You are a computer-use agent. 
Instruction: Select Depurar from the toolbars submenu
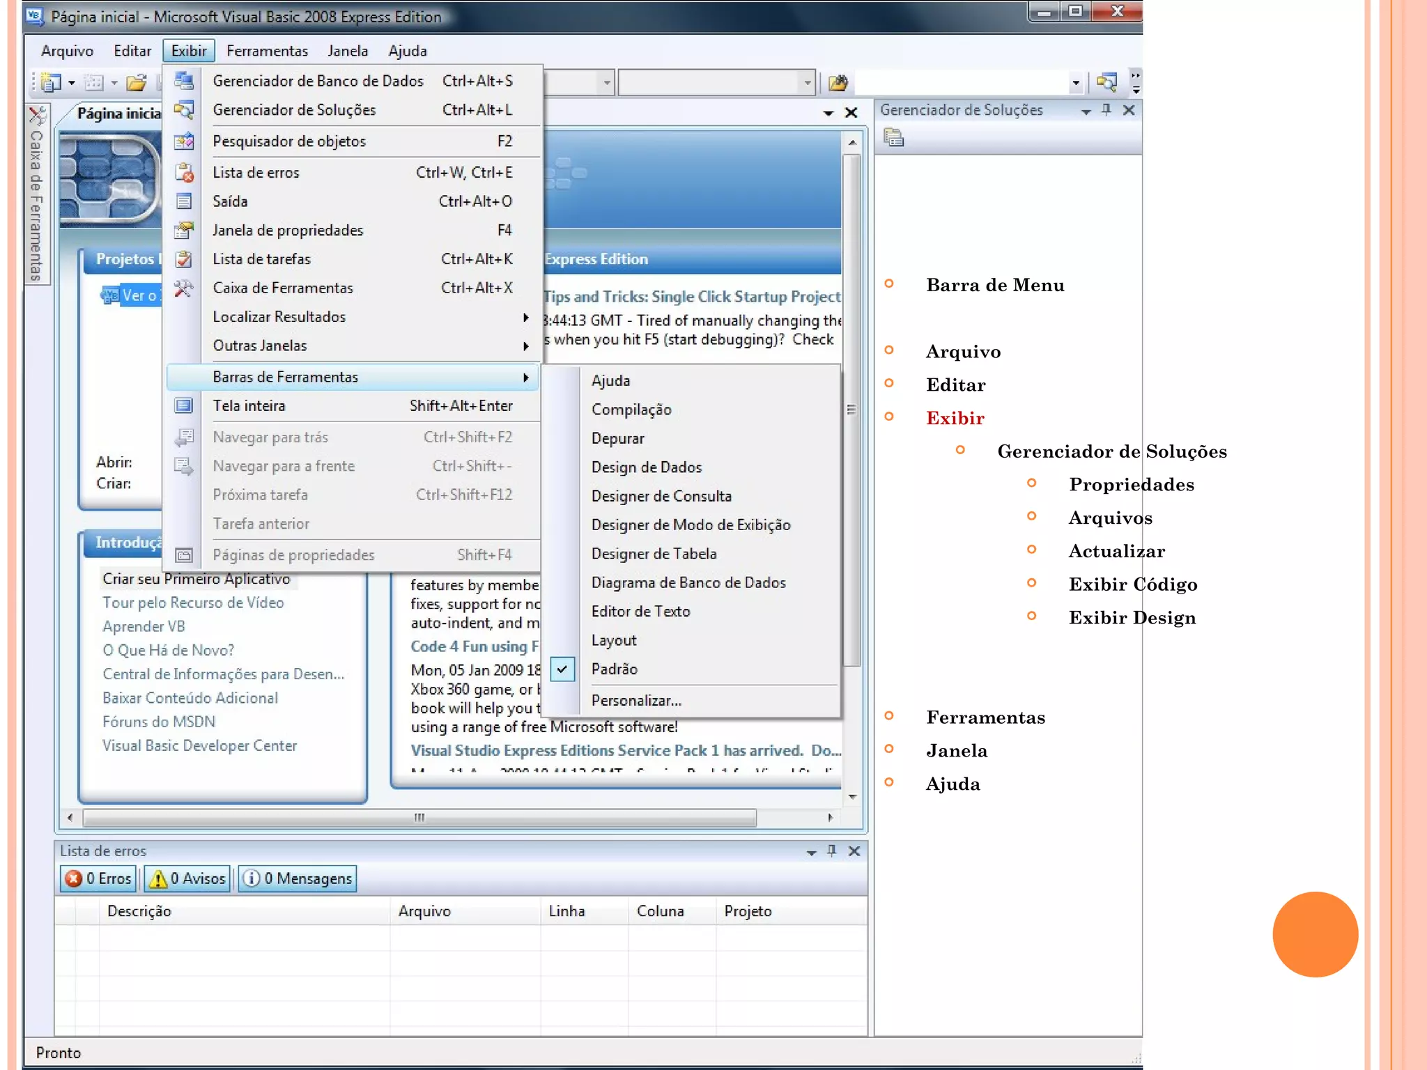point(617,438)
